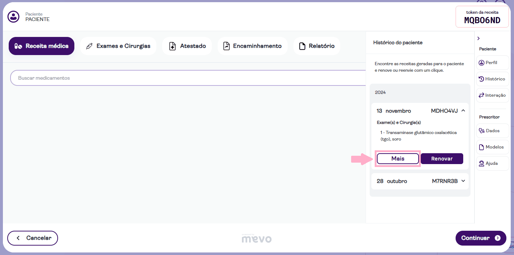Click the Mais button

tap(398, 159)
